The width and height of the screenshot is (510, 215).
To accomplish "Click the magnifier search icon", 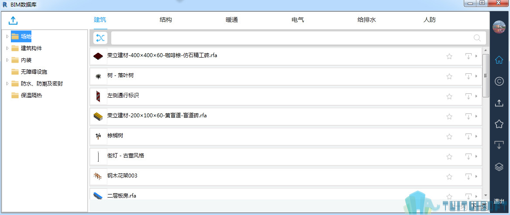I will [477, 38].
